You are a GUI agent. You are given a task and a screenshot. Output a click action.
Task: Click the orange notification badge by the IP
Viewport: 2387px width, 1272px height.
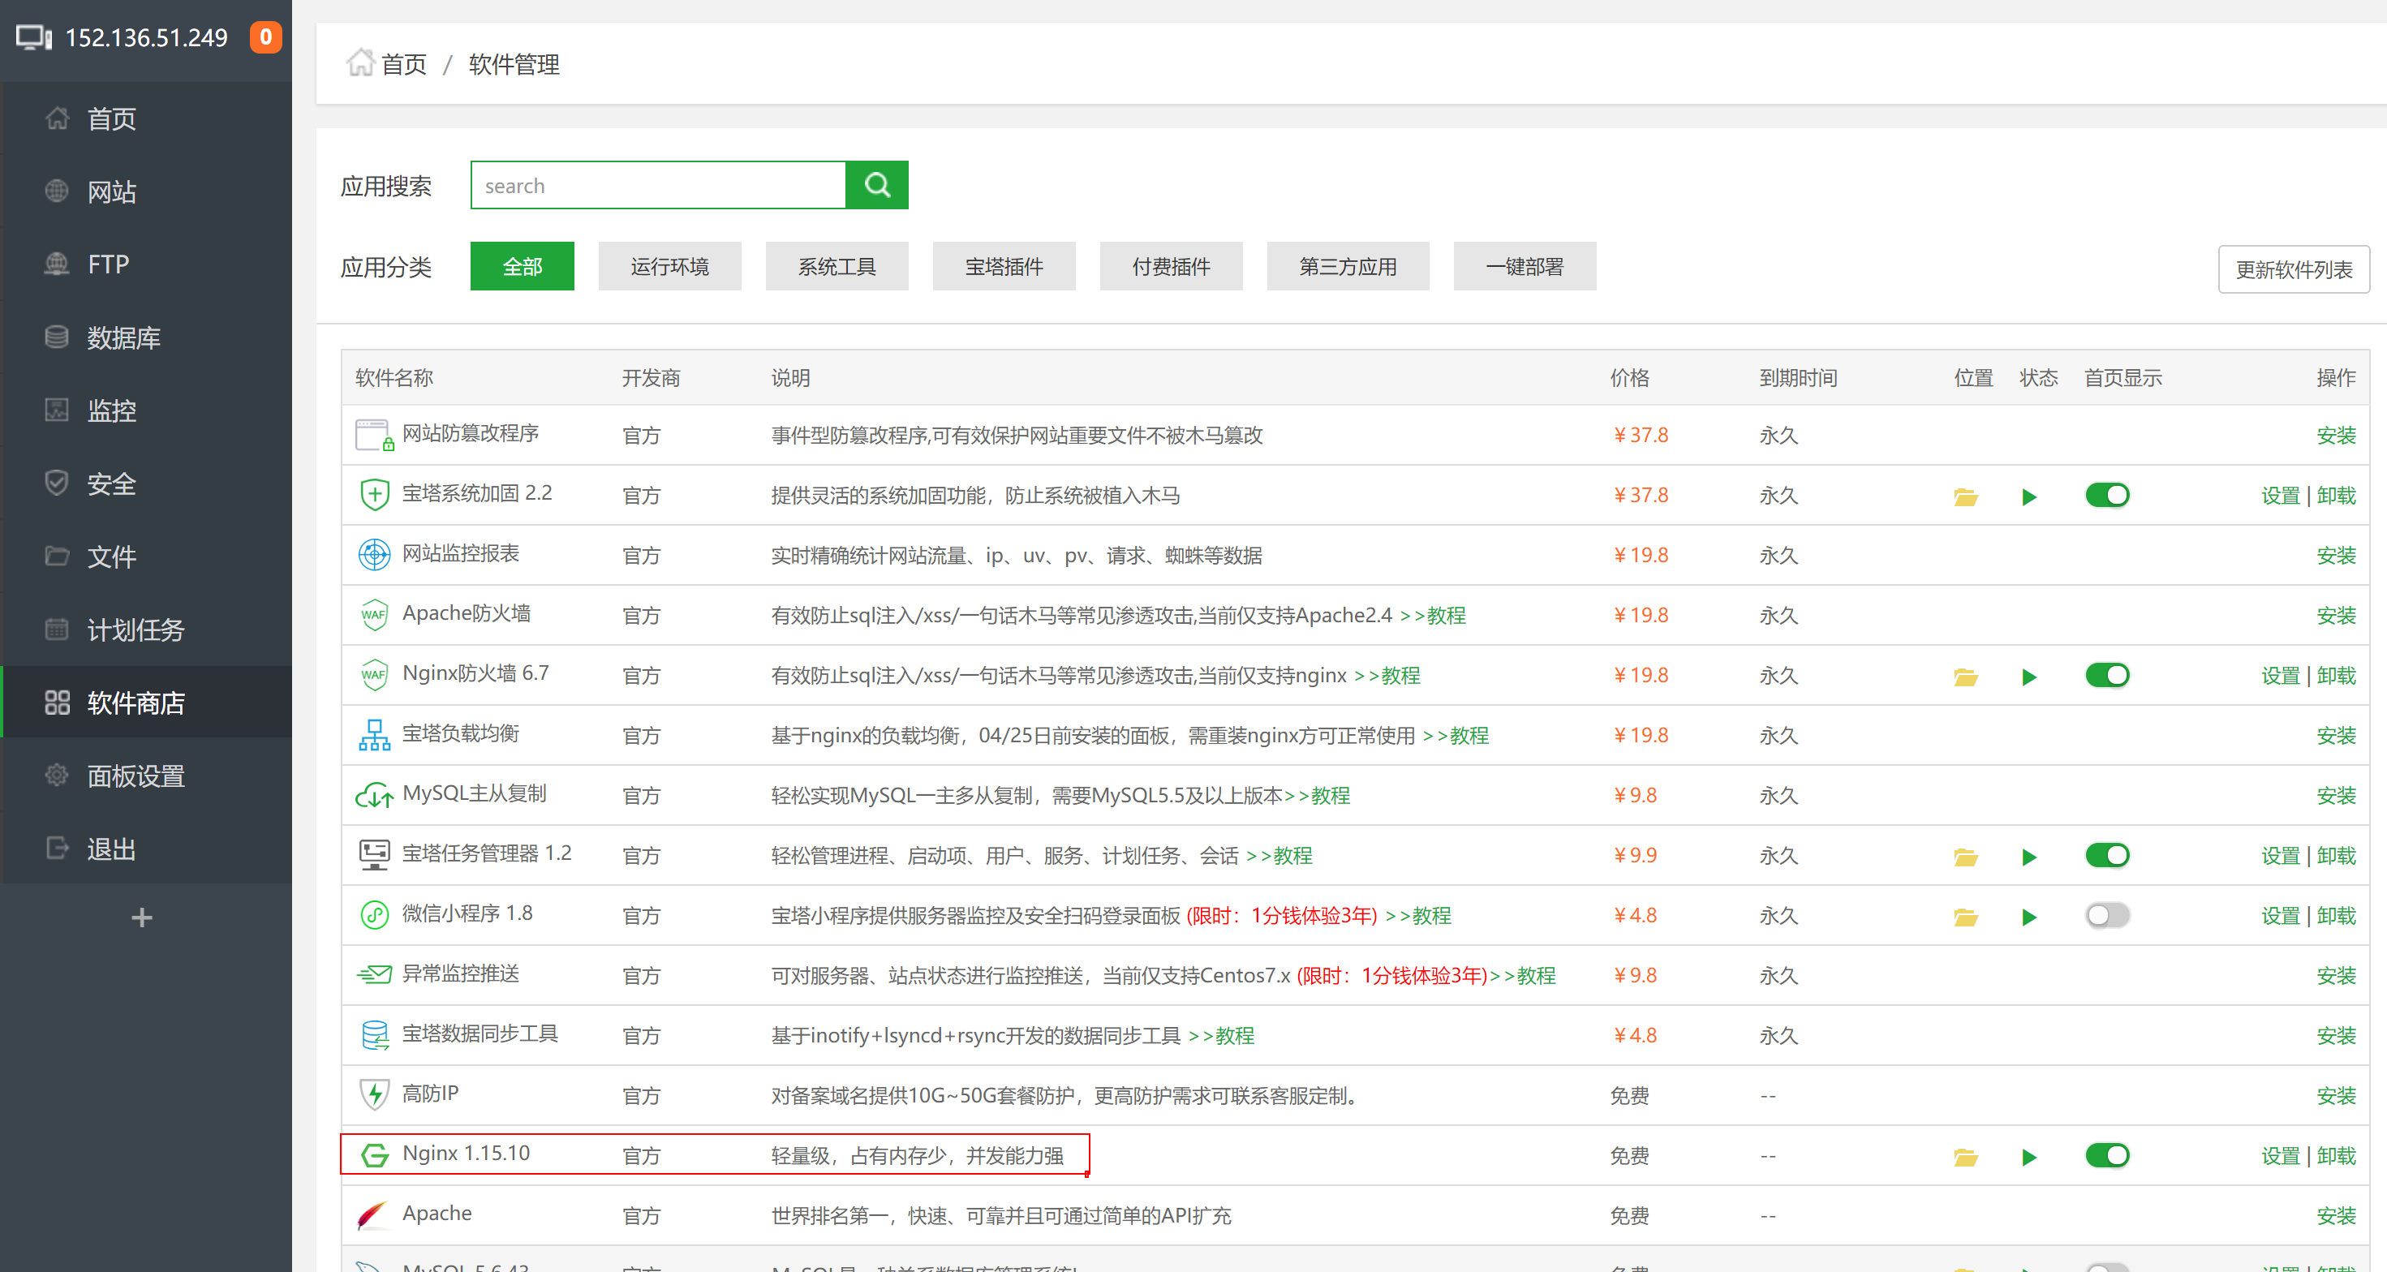click(266, 37)
